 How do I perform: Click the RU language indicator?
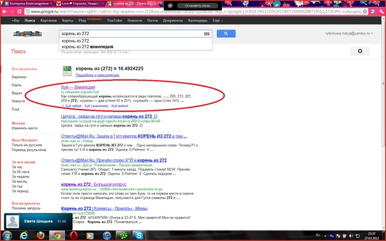point(318,235)
